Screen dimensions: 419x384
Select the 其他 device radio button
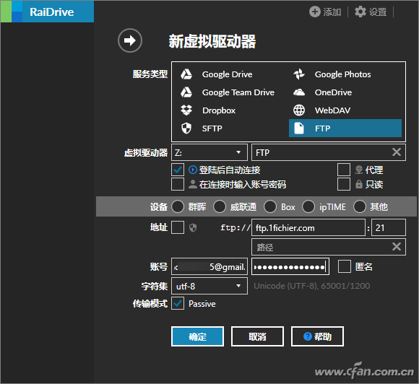pos(360,206)
